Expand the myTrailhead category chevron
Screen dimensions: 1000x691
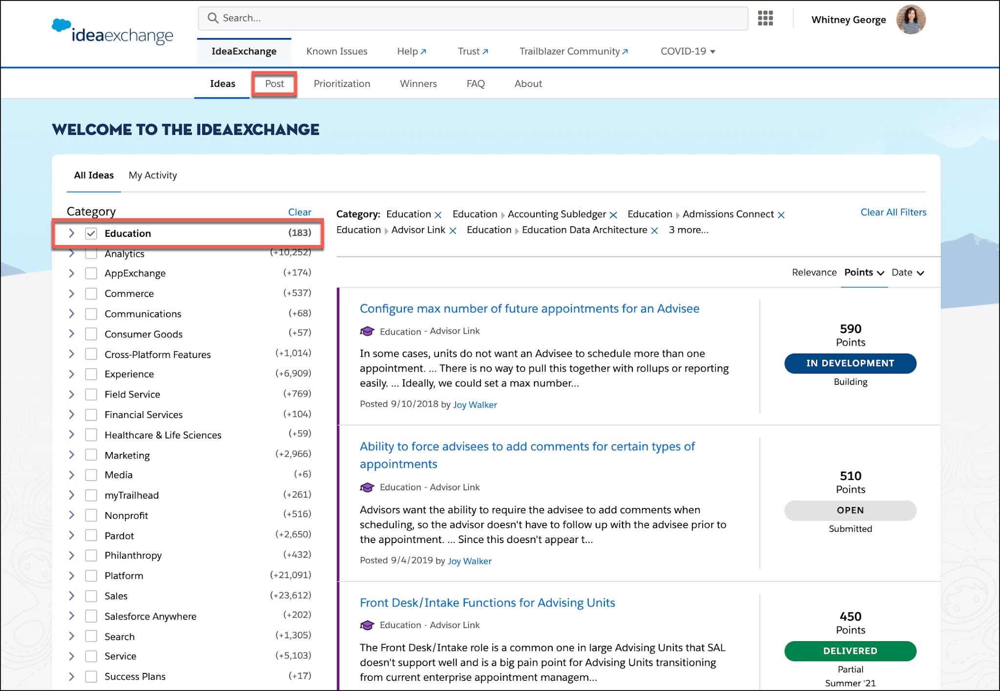coord(71,495)
